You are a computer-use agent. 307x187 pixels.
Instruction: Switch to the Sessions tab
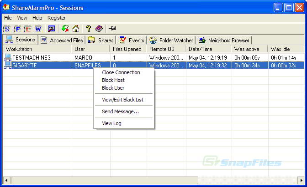point(21,40)
